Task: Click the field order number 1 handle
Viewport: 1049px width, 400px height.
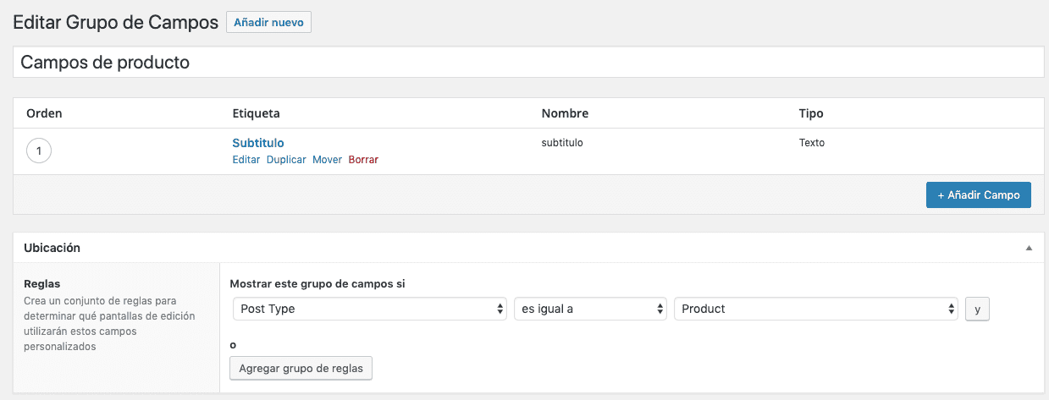Action: coord(39,151)
